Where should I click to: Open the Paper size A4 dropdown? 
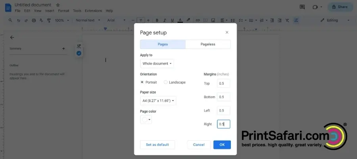158,101
